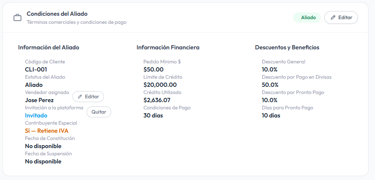This screenshot has width=375, height=180.
Task: Click Quitar to remove platform invitation
Action: pos(99,112)
